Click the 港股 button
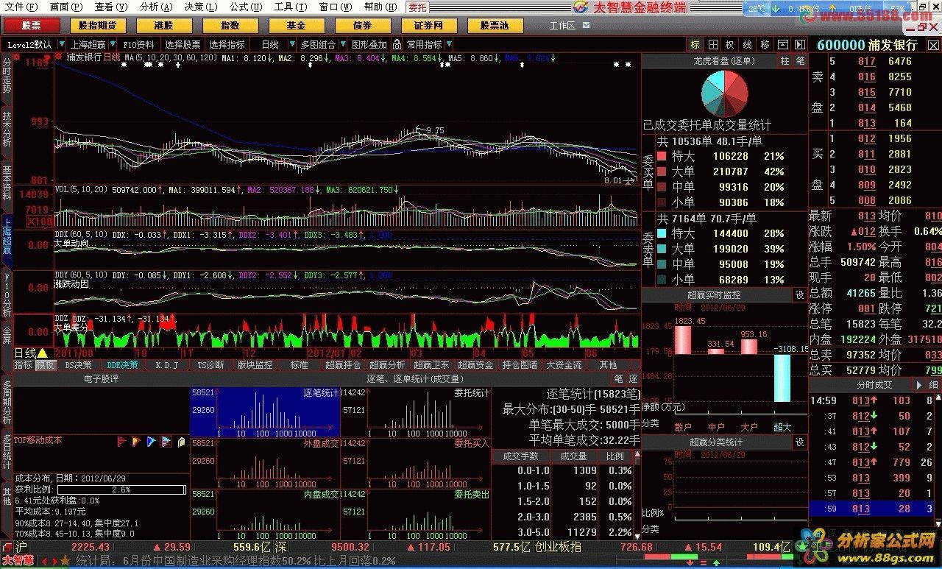 click(x=163, y=26)
